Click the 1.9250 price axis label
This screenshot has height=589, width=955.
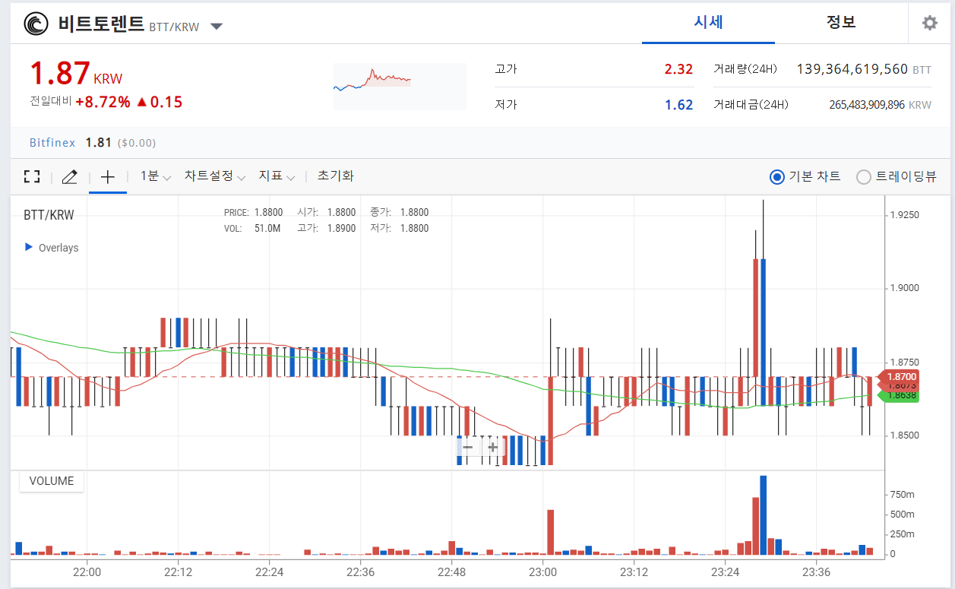click(x=904, y=215)
